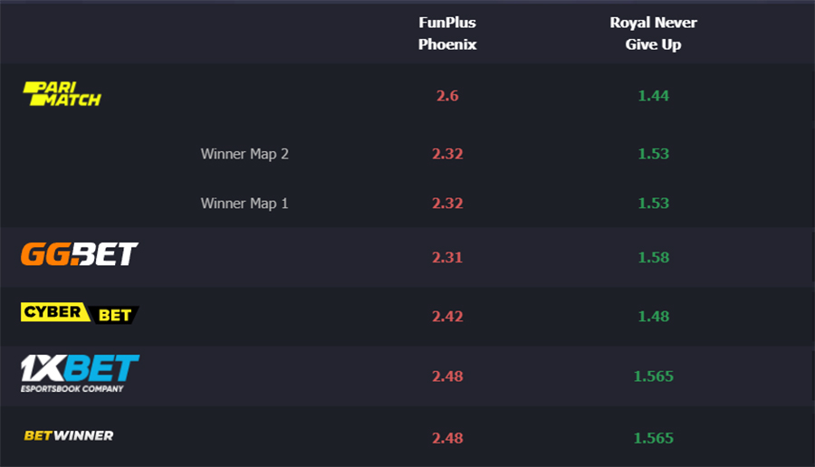
Task: Select 1xBet 2.48 FunPlus Phoenix odds
Action: click(447, 376)
